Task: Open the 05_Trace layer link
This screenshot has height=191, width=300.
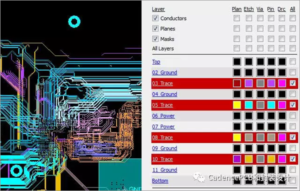Action: click(162, 105)
